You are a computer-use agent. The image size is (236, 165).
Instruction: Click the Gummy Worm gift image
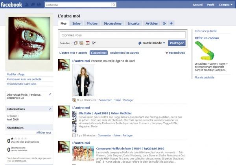click(205, 51)
